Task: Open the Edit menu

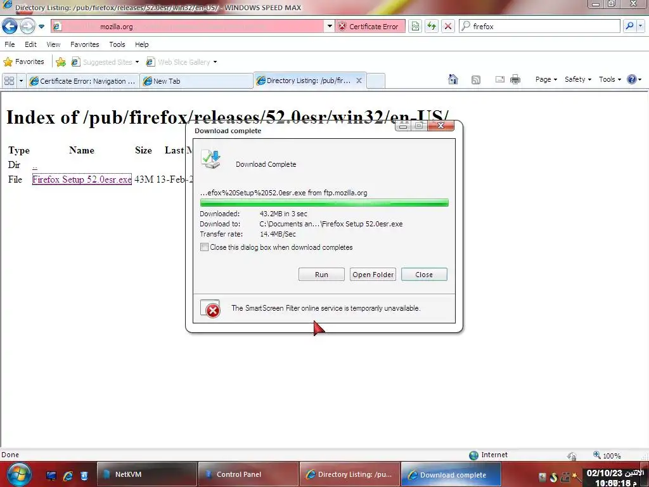Action: point(30,44)
